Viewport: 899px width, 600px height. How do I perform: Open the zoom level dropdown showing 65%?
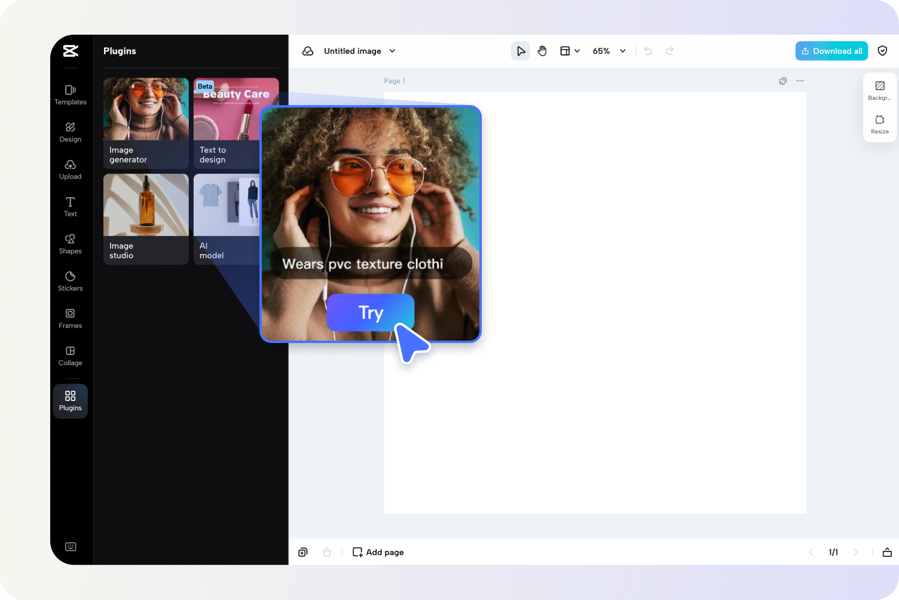tap(608, 51)
